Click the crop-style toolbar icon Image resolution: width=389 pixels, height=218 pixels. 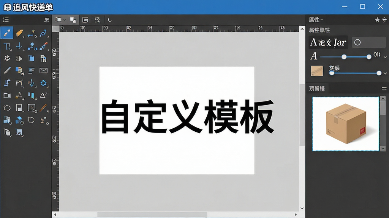click(97, 20)
